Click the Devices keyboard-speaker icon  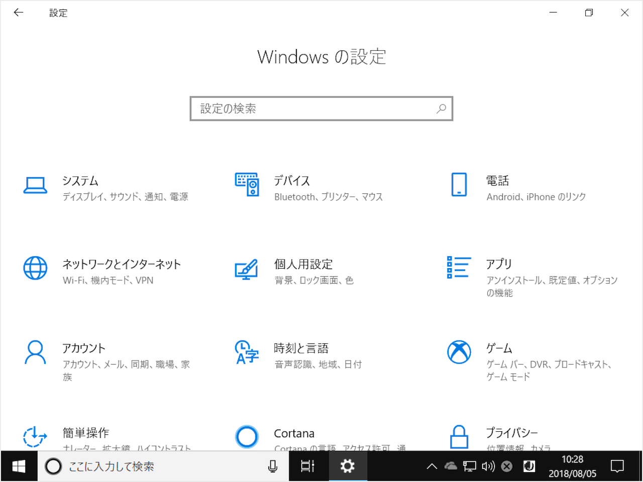click(x=247, y=184)
